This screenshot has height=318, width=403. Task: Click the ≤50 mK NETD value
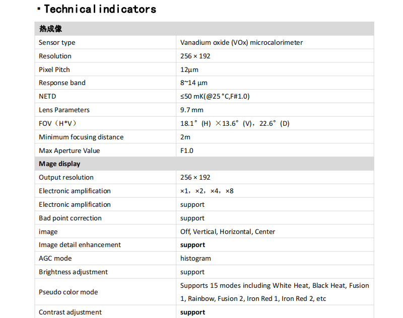click(x=215, y=96)
